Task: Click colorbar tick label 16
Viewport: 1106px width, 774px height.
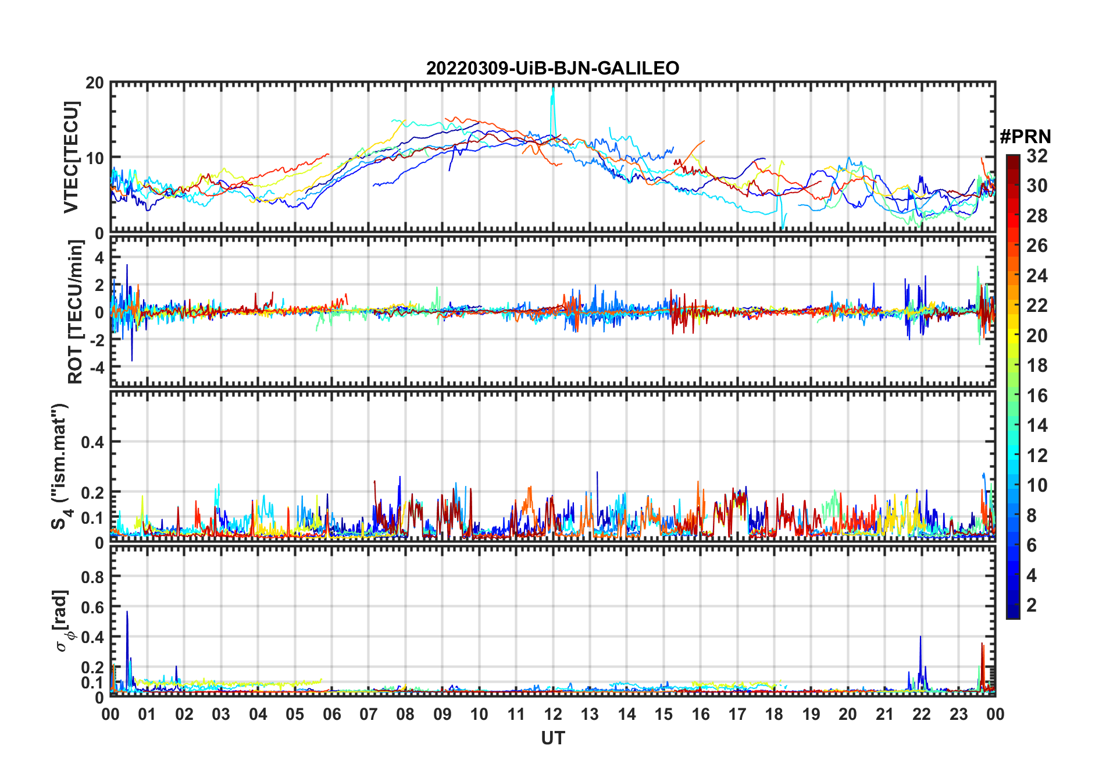Action: (1037, 396)
